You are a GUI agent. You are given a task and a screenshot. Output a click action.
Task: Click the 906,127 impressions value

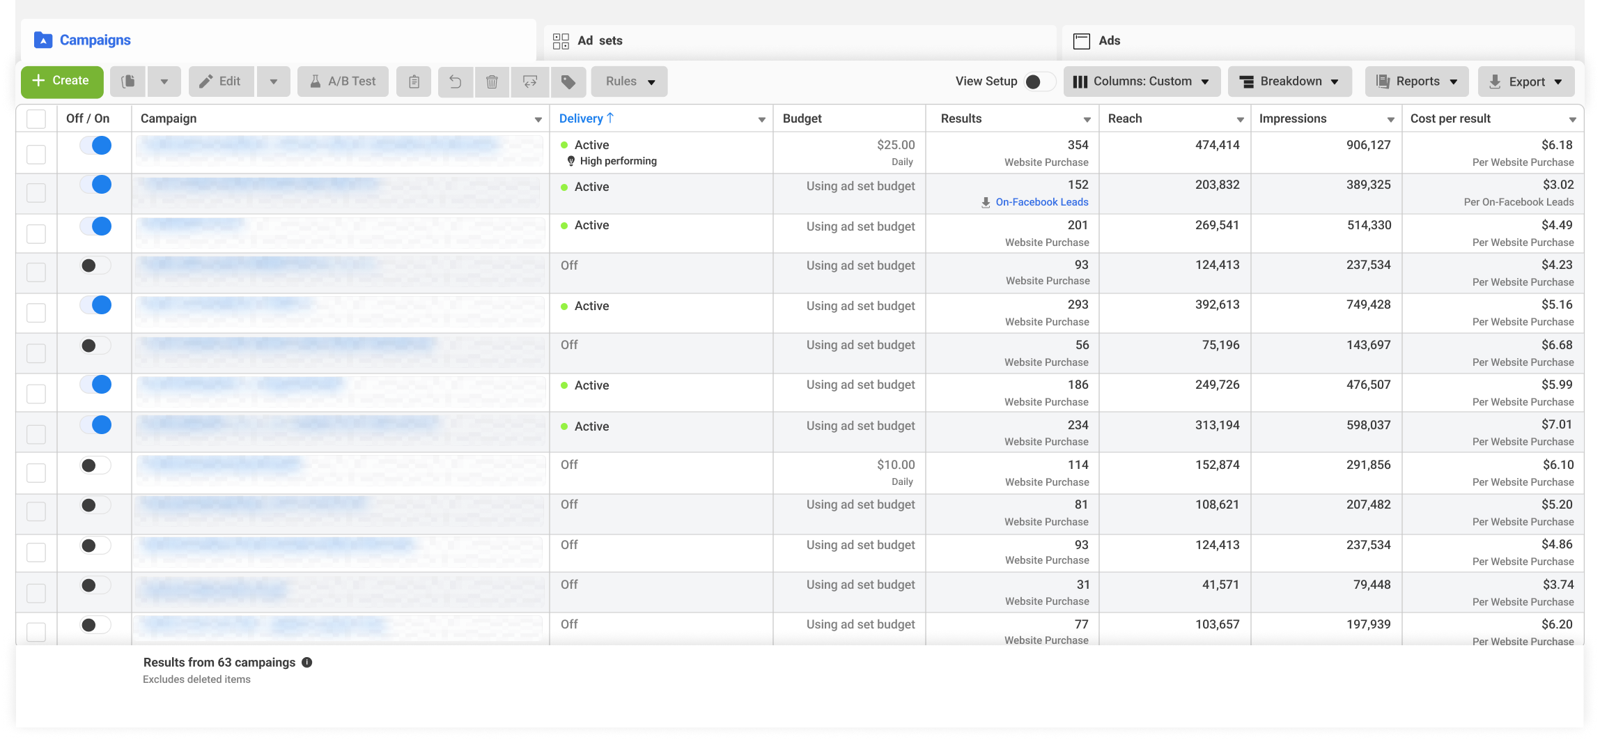pos(1368,145)
